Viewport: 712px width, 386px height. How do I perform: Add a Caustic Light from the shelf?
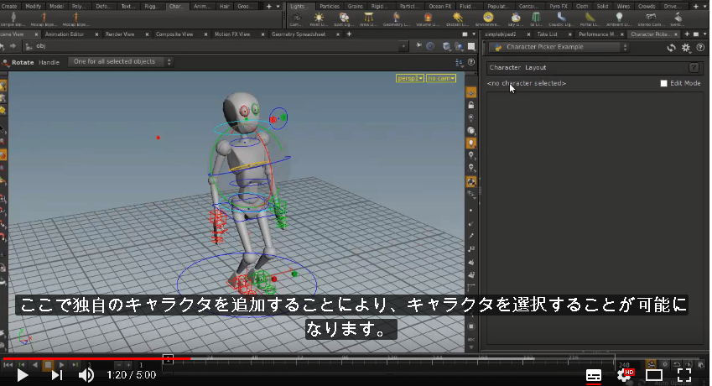[562, 19]
